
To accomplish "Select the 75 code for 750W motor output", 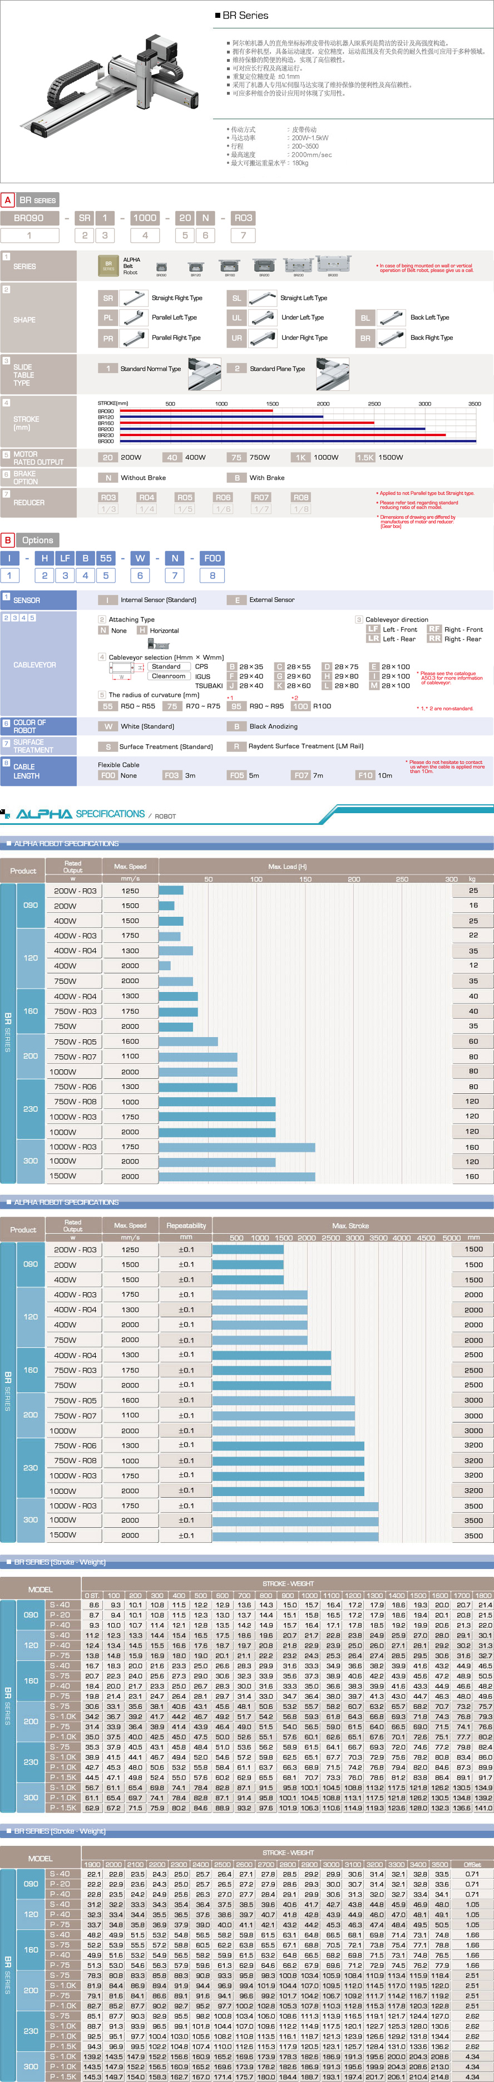I will 236,457.
